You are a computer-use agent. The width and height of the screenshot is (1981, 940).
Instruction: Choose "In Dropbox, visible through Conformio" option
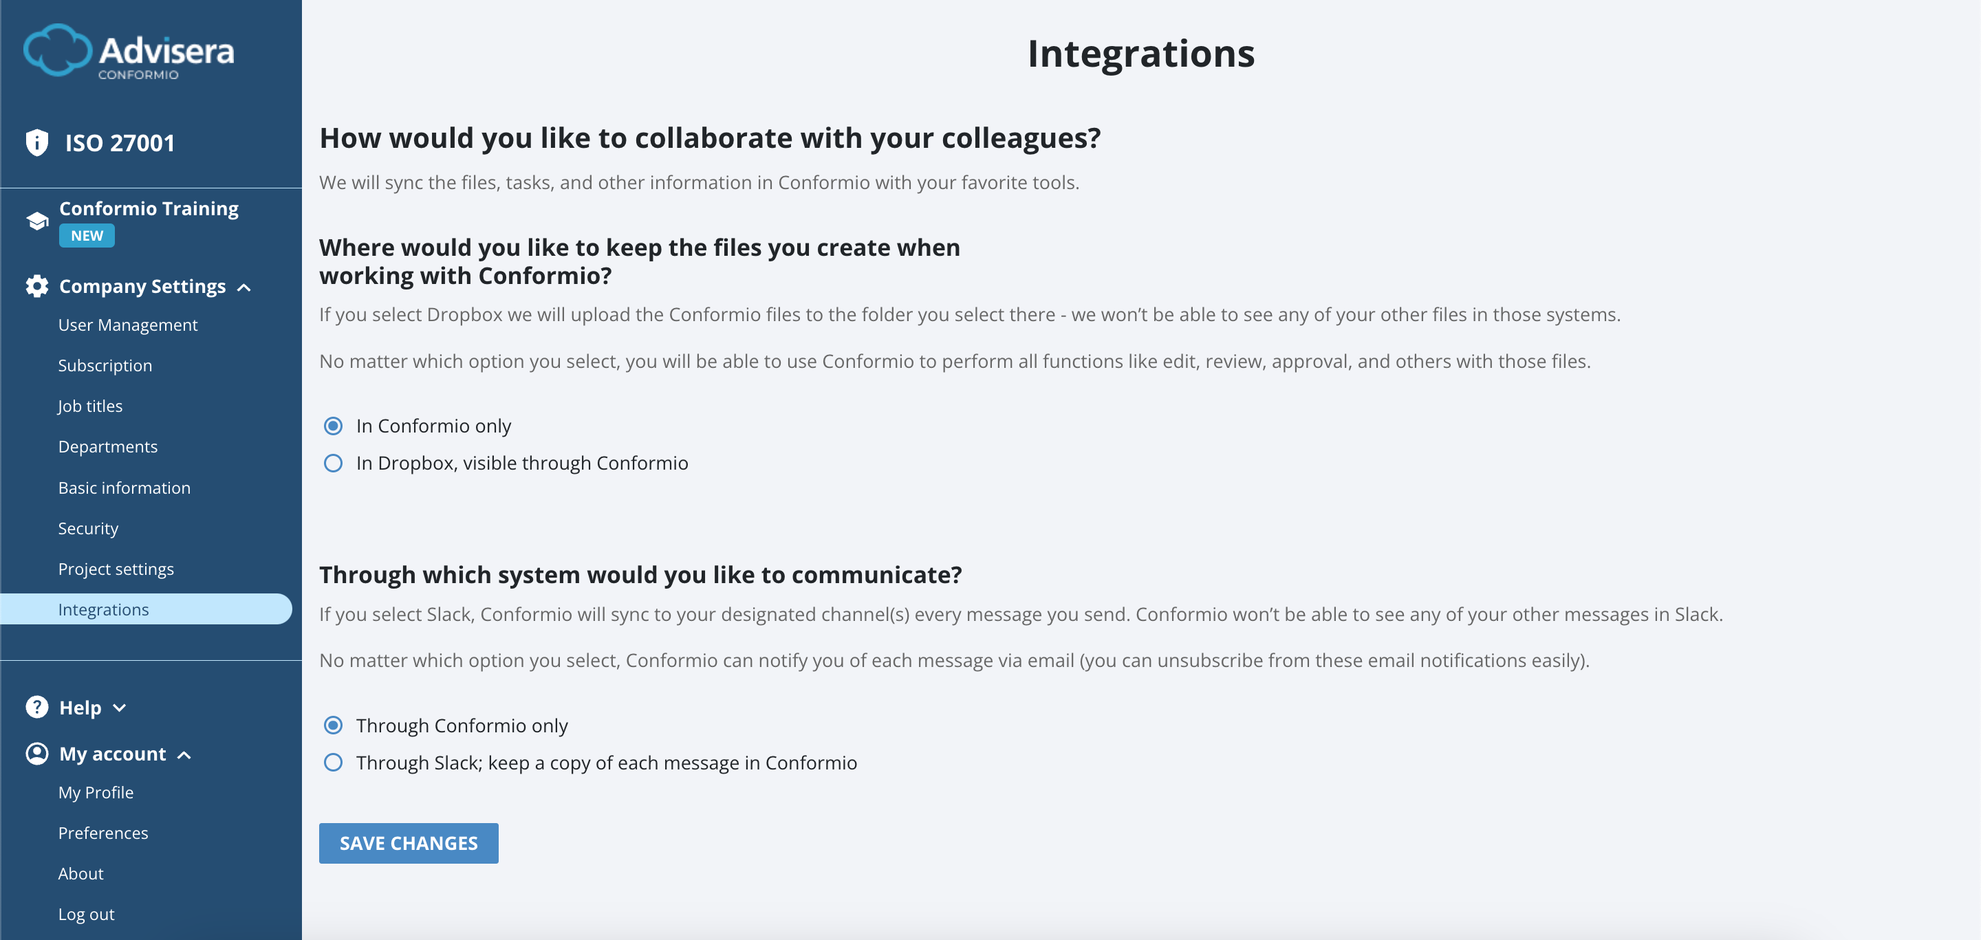click(x=333, y=463)
